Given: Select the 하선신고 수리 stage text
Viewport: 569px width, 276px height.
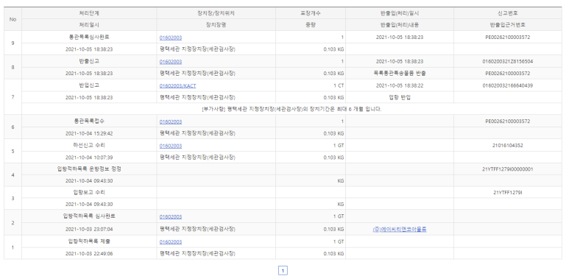Looking at the screenshot, I should [x=89, y=145].
